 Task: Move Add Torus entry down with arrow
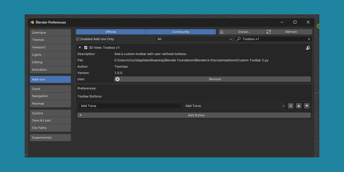(x=307, y=106)
